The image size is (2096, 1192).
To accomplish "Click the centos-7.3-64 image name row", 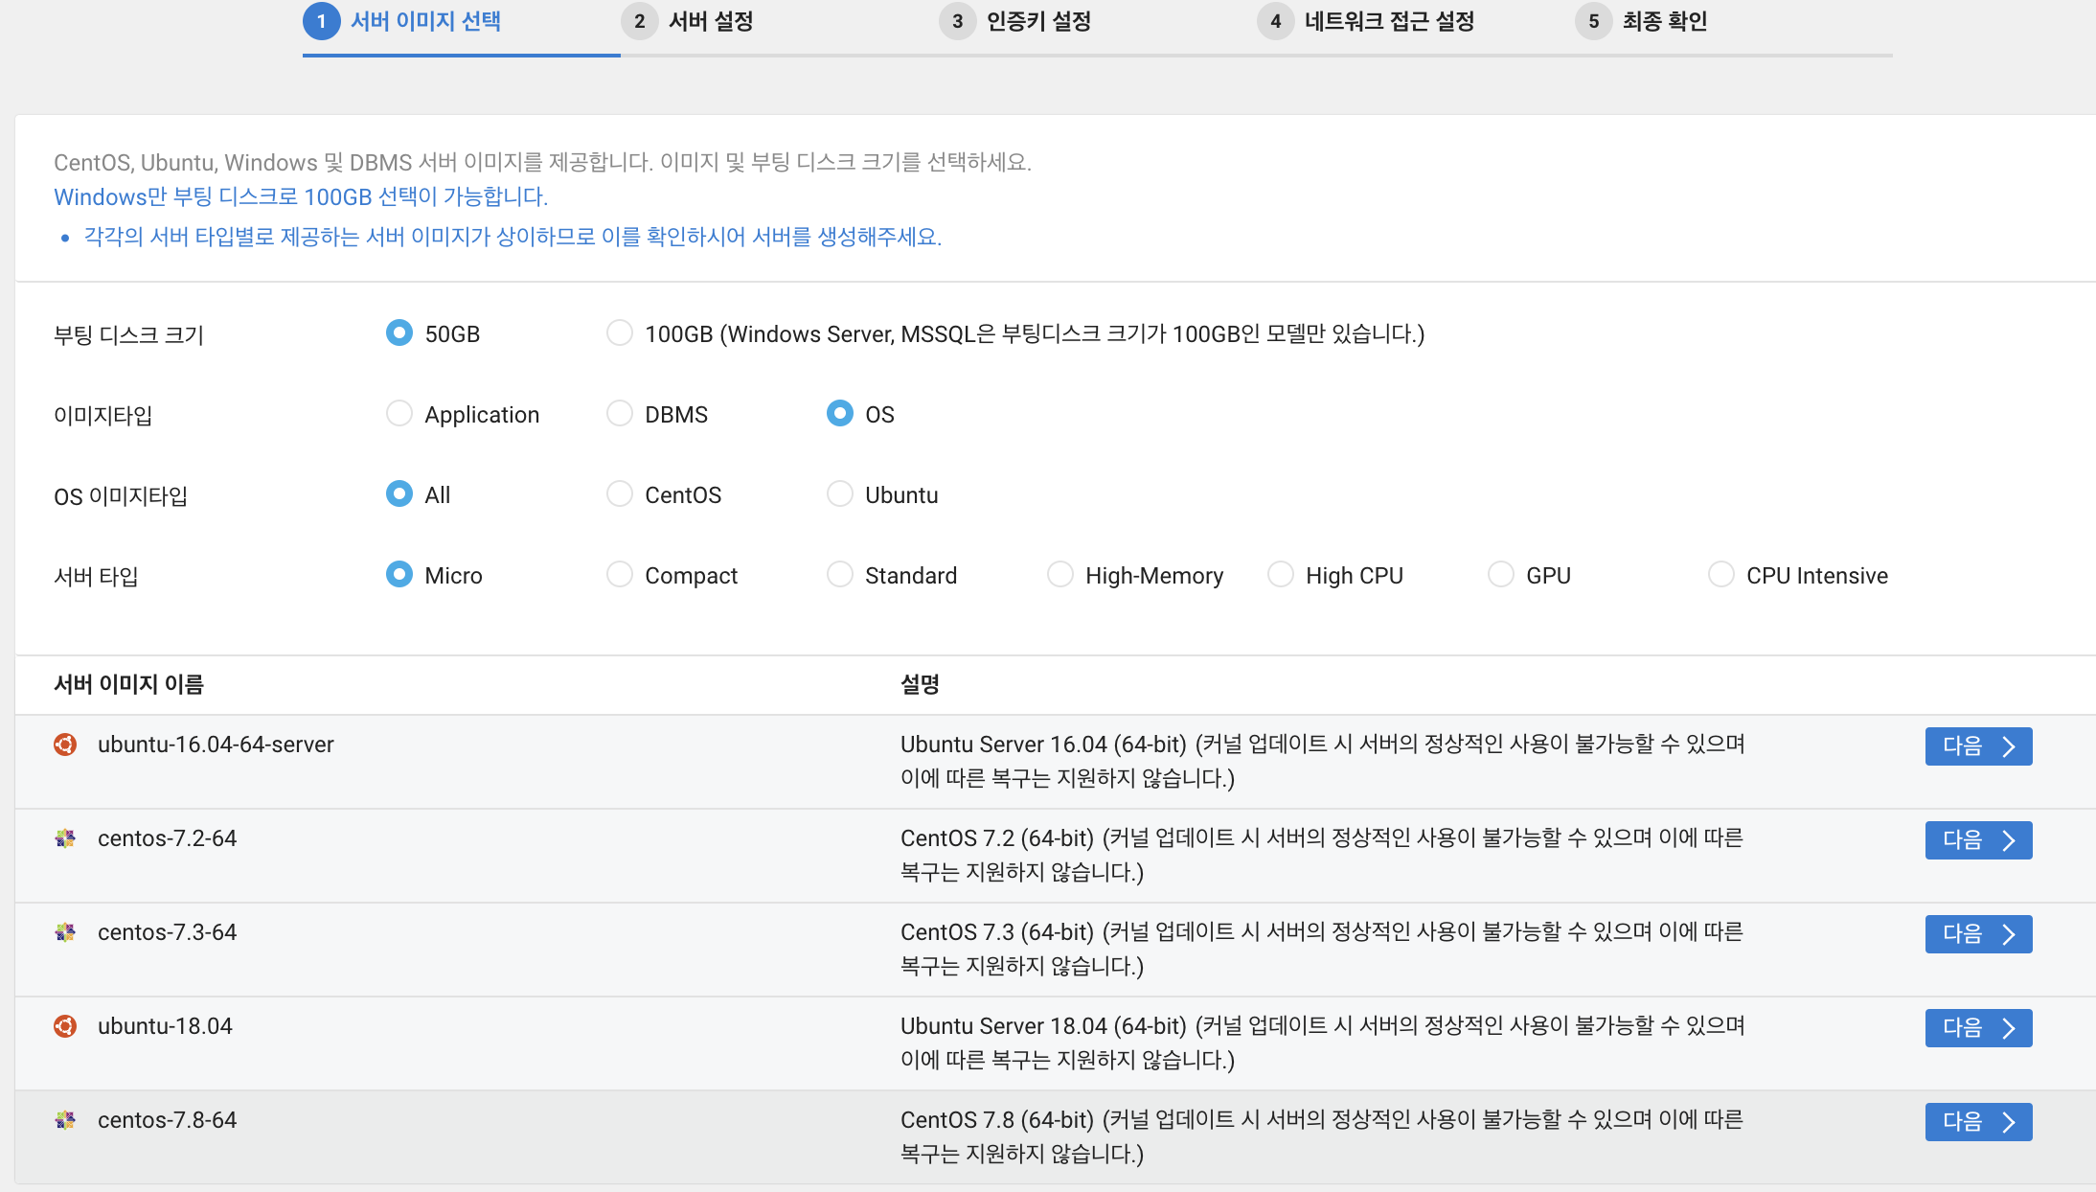I will click(x=168, y=932).
